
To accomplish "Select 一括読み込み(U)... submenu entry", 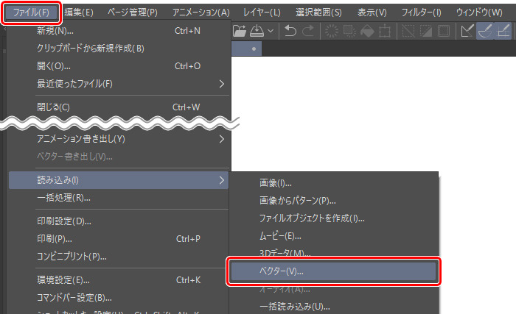I will click(x=334, y=307).
